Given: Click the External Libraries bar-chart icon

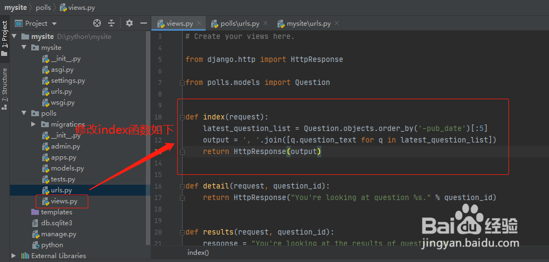Looking at the screenshot, I should tap(25, 256).
